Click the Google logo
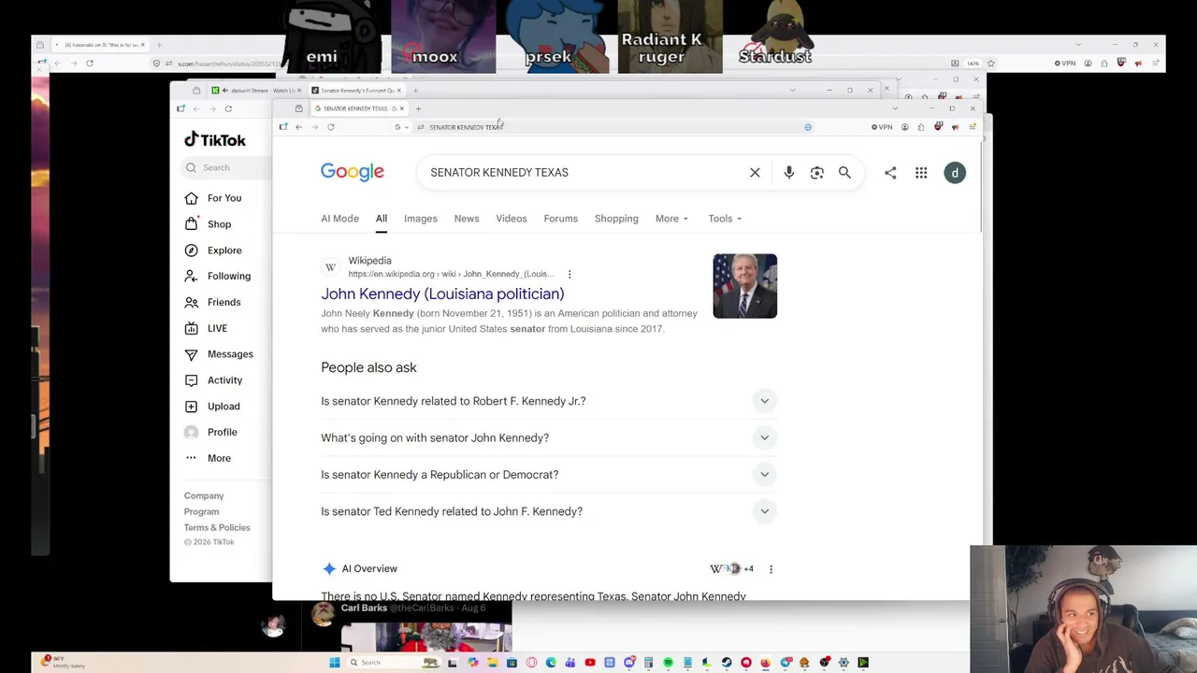 353,172
